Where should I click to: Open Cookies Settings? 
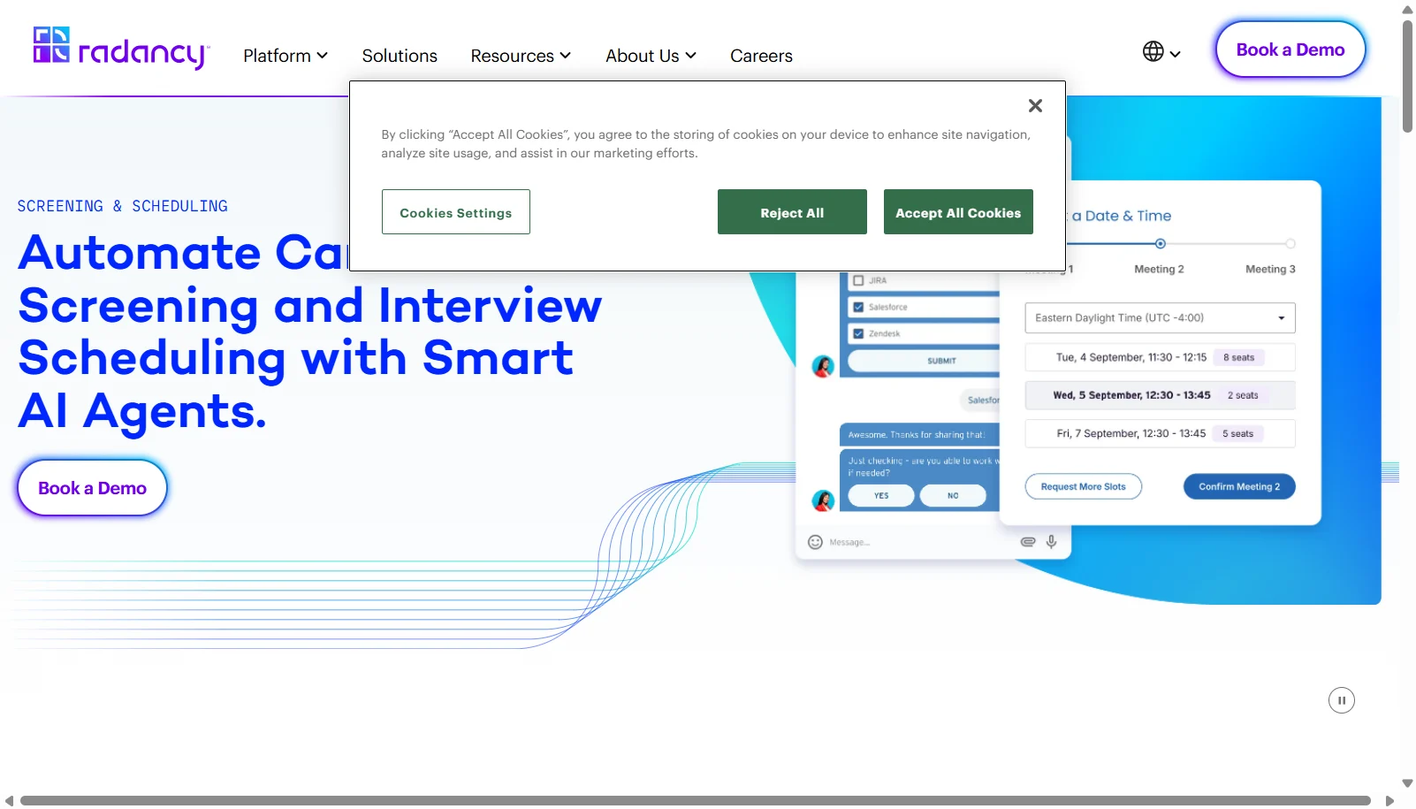[x=455, y=212]
